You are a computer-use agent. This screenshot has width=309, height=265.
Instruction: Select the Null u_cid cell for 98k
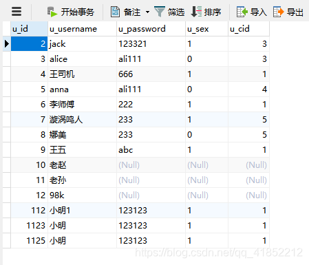click(x=248, y=195)
